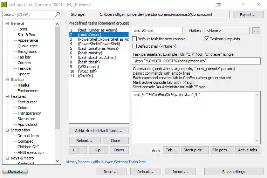Image resolution: width=267 pixels, height=178 pixels.
Task: Collapse the Features tree node
Action: point(7,96)
